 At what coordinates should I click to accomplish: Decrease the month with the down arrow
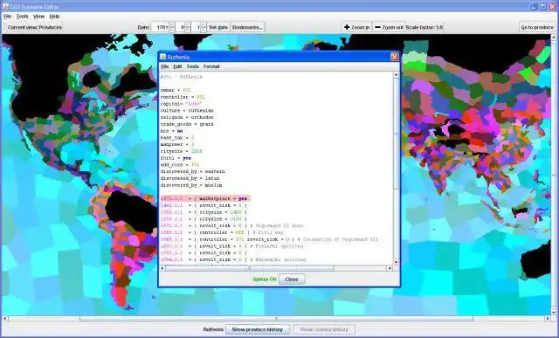pyautogui.click(x=187, y=30)
